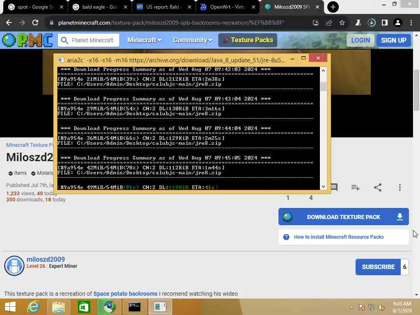Viewport: 420px width, 315px height.
Task: Open the comments icon near the download section
Action: coord(334,187)
